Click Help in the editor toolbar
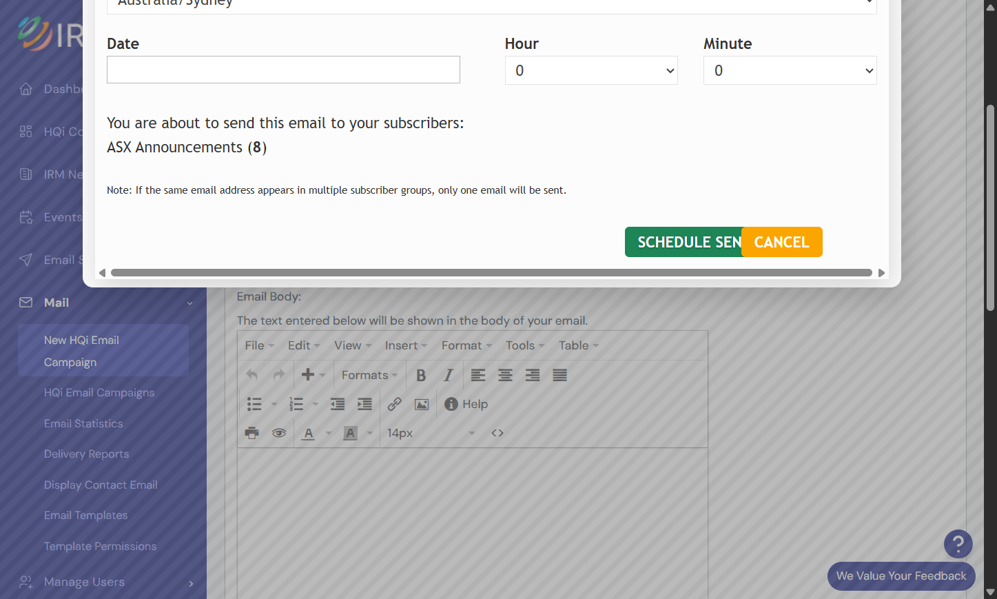The image size is (997, 599). point(466,404)
